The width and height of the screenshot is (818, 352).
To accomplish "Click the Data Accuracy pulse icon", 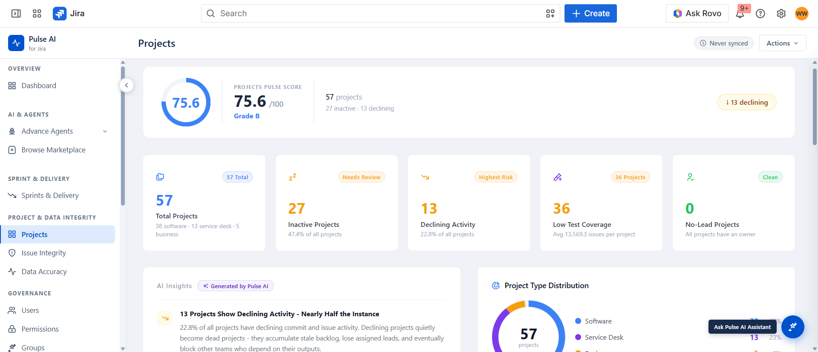I will point(12,272).
